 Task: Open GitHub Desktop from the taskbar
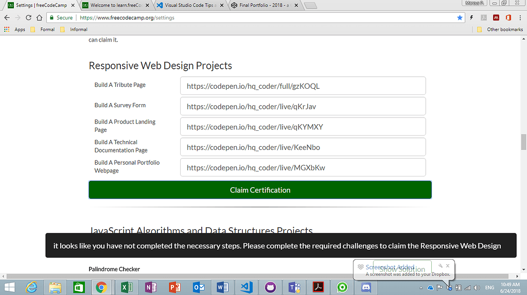[x=270, y=287]
